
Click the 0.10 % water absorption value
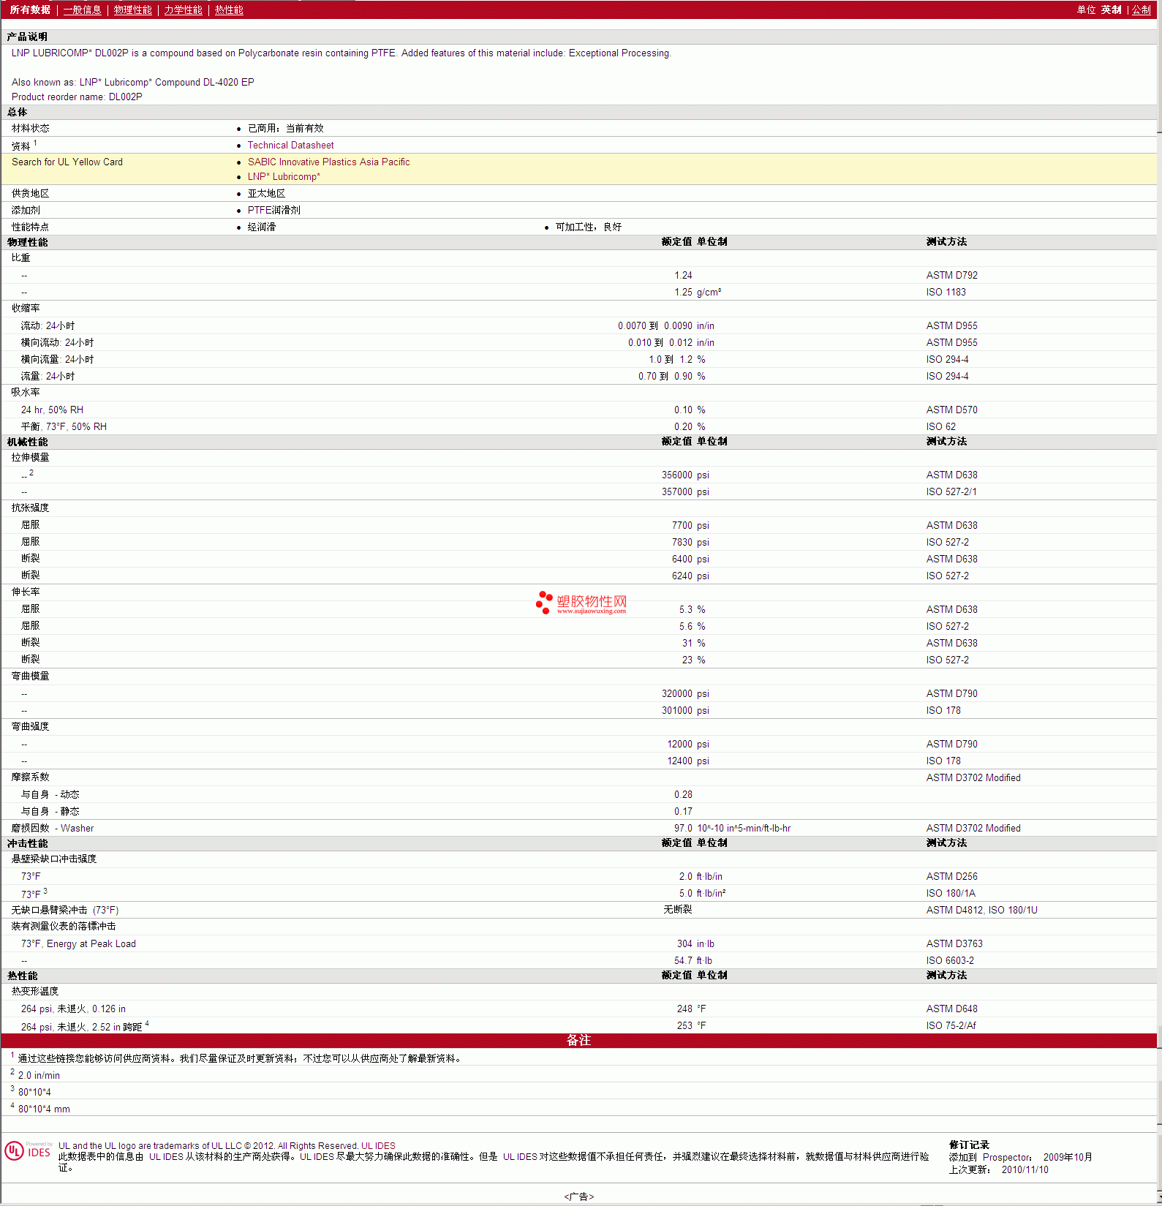click(690, 410)
